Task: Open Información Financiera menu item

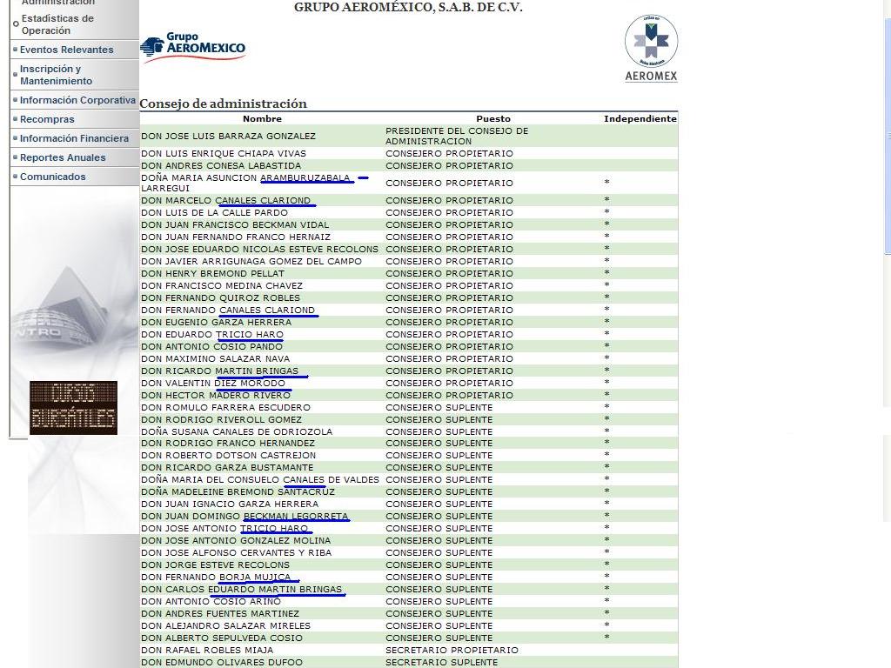Action: point(74,138)
